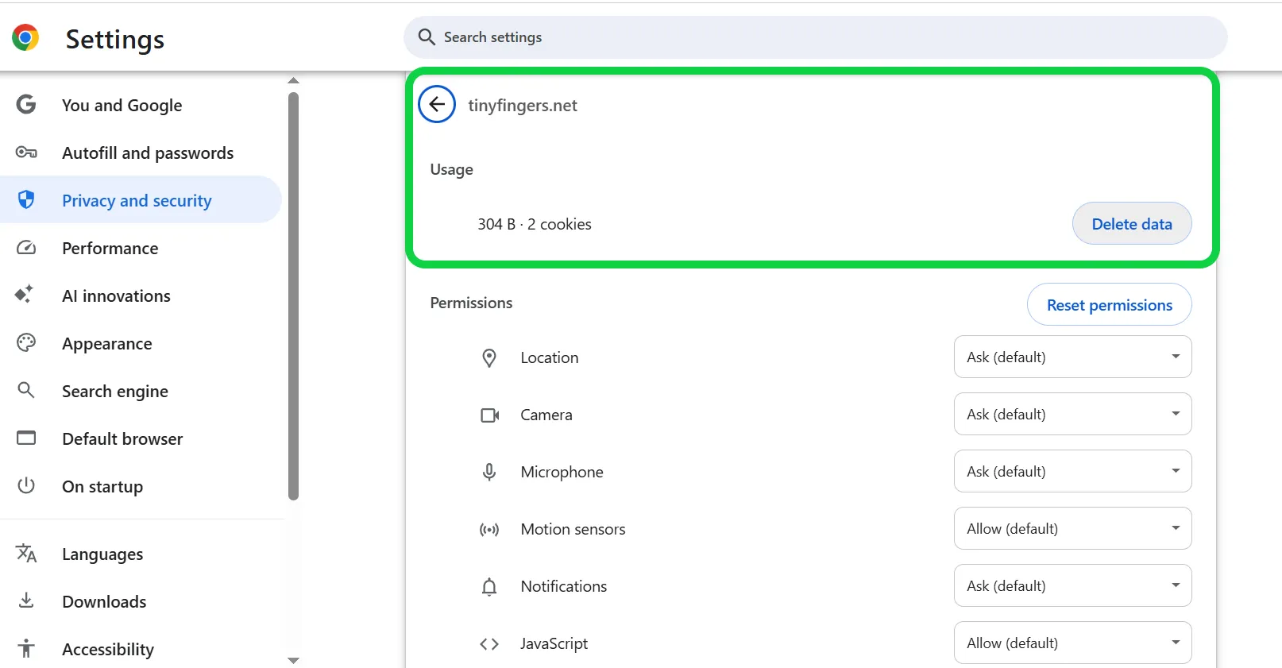Open You and Google settings
The image size is (1282, 668).
click(x=141, y=104)
